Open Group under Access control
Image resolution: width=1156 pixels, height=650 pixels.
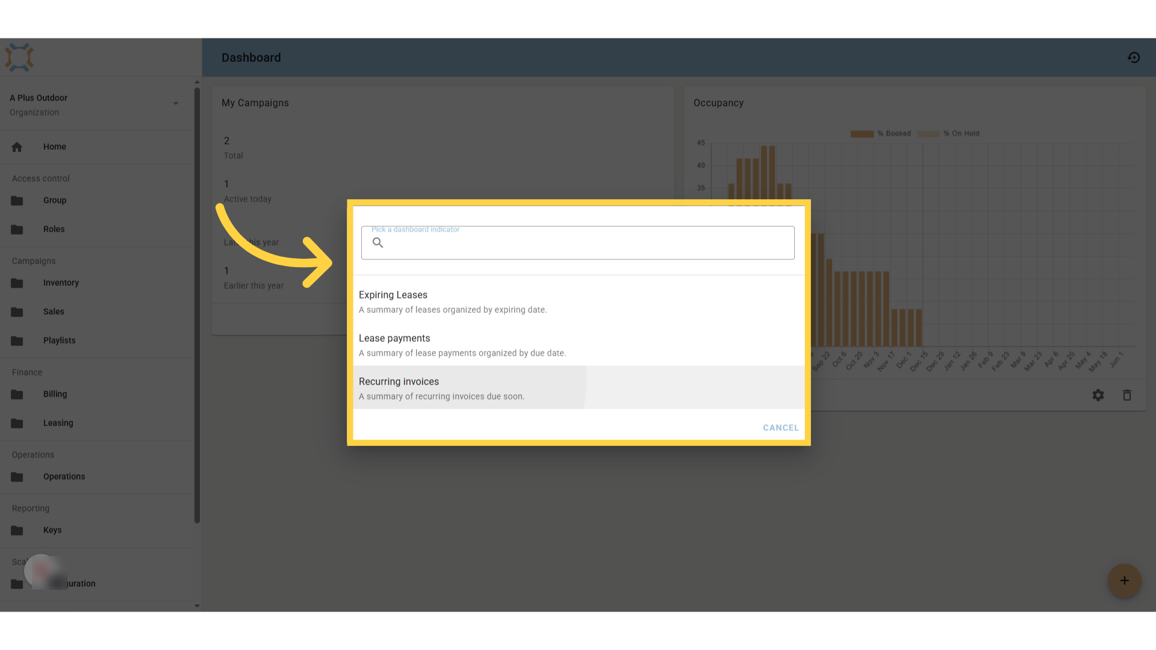point(96,200)
